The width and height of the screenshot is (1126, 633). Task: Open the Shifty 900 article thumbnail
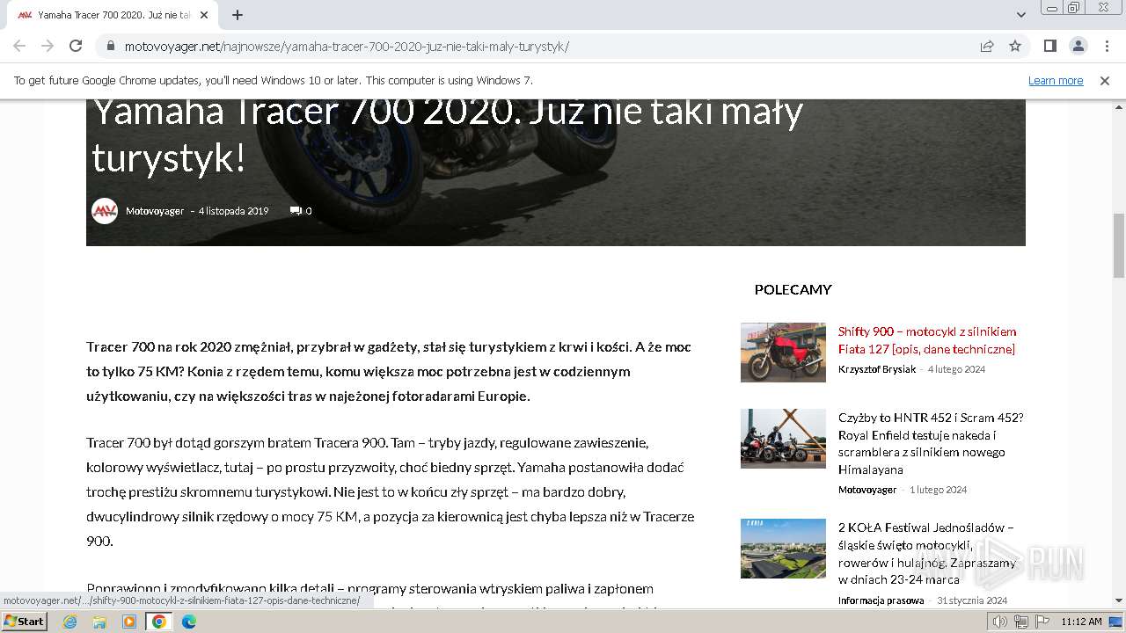click(783, 353)
